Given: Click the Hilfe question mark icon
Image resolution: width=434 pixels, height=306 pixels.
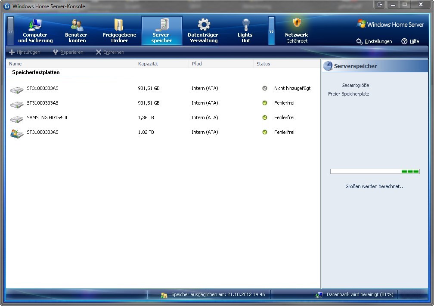Looking at the screenshot, I should tap(404, 41).
